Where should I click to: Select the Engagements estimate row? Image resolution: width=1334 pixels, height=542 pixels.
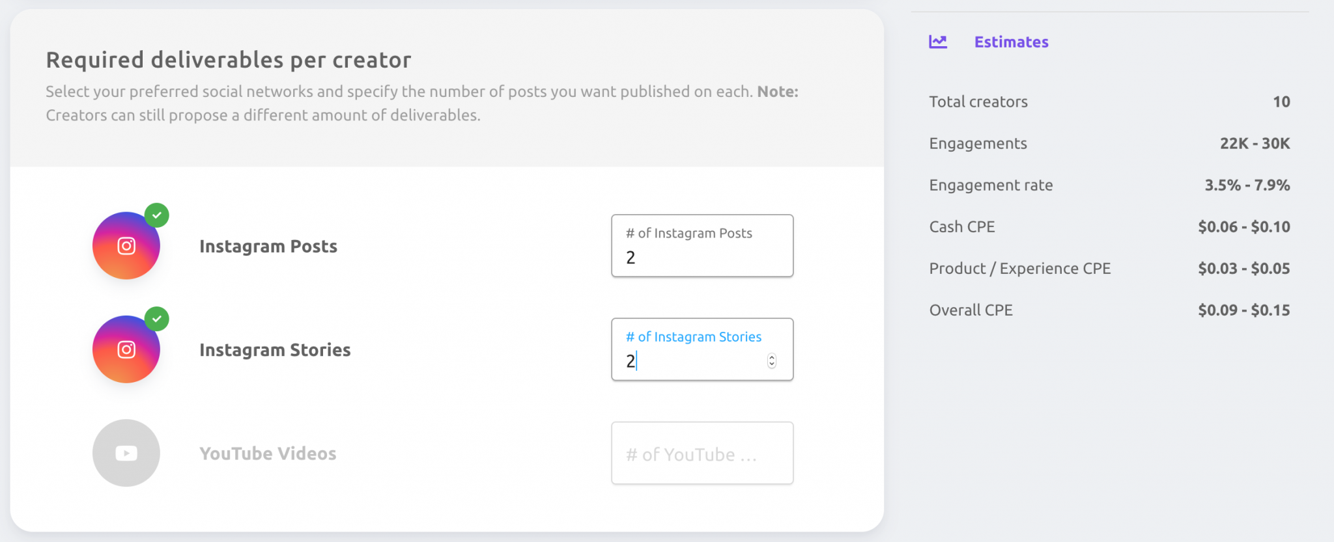click(1109, 144)
